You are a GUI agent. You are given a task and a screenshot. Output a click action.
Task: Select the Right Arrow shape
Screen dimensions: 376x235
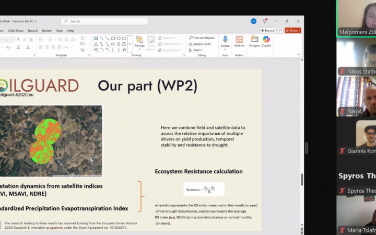point(113,44)
